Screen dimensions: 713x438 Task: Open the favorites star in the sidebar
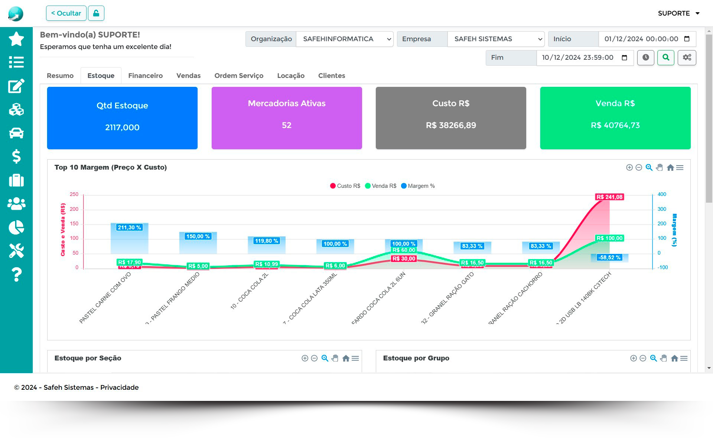16,39
